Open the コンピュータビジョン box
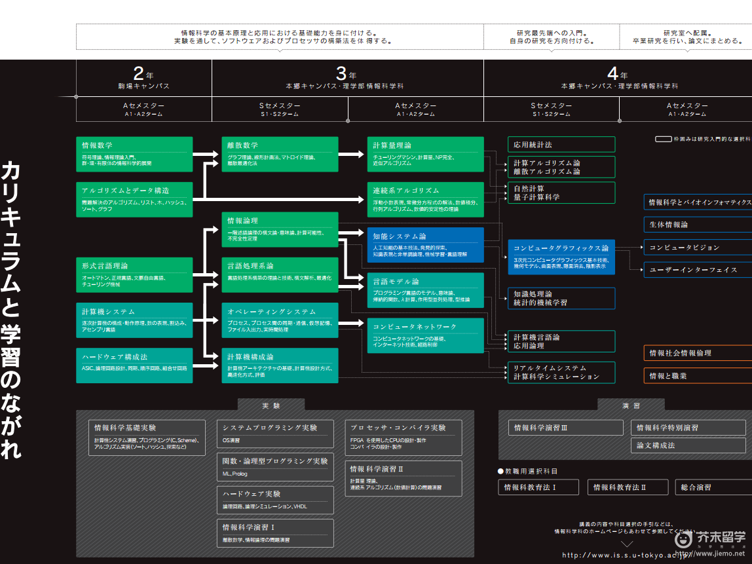The height and width of the screenshot is (564, 752). (x=698, y=248)
